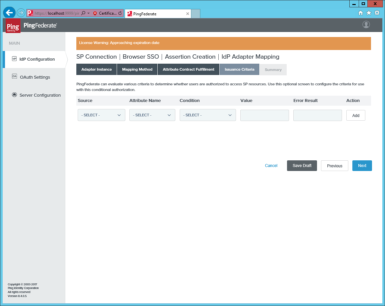Open the browser Home icon
The width and height of the screenshot is (385, 306).
[x=360, y=13]
